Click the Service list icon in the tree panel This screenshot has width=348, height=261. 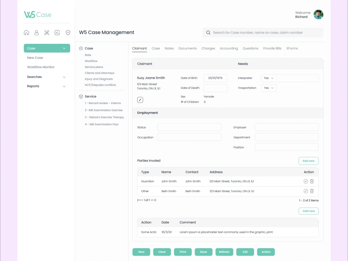tap(81, 96)
